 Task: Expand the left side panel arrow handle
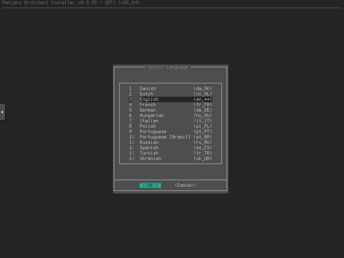tap(2, 112)
